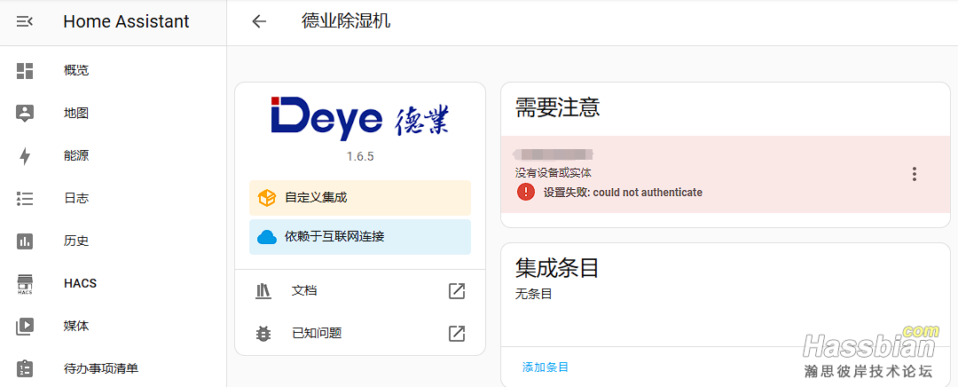
Task: Open the 媒体 player icon
Action: pyautogui.click(x=25, y=326)
